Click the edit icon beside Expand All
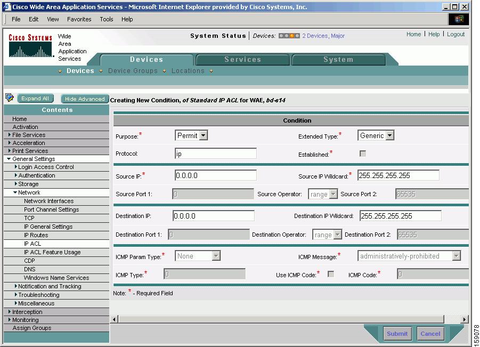 (10, 98)
